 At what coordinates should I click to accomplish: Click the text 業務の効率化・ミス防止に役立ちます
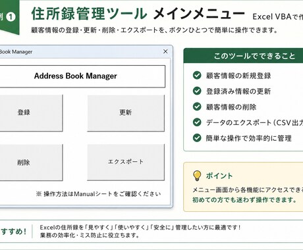pos(90,236)
